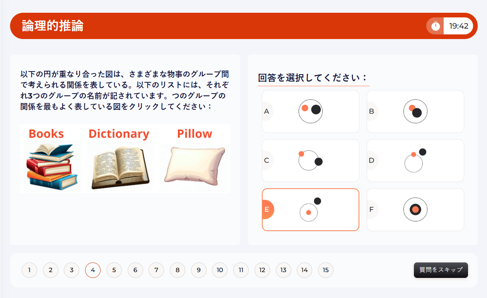Click the stopwatch timer icon

point(436,26)
